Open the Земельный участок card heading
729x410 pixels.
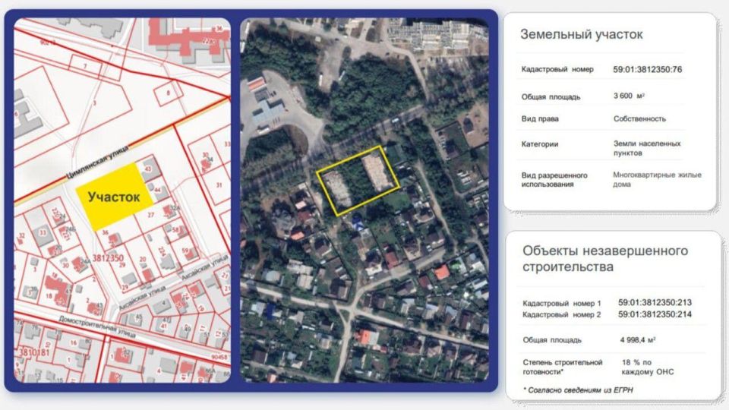click(581, 34)
